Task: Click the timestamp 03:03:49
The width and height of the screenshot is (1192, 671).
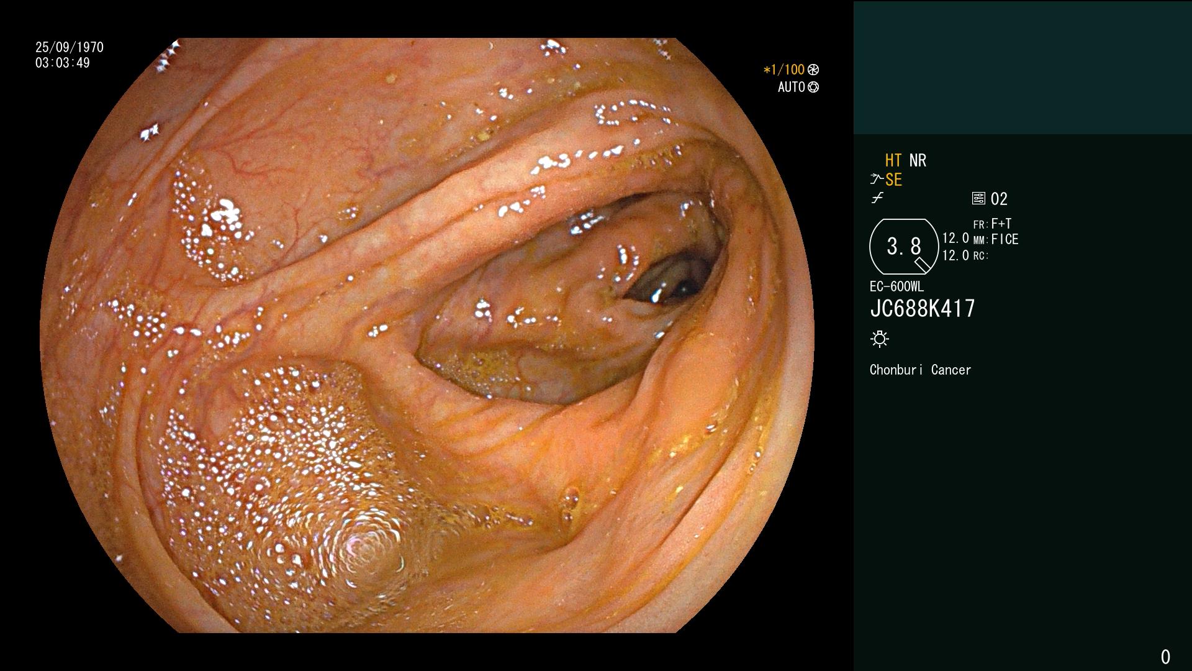Action: pos(63,63)
